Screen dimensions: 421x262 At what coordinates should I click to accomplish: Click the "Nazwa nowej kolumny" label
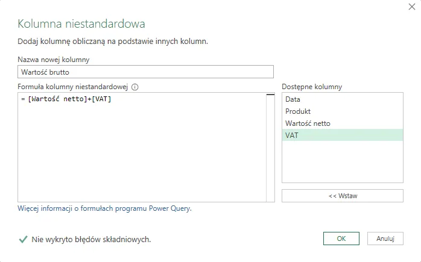pyautogui.click(x=54, y=59)
